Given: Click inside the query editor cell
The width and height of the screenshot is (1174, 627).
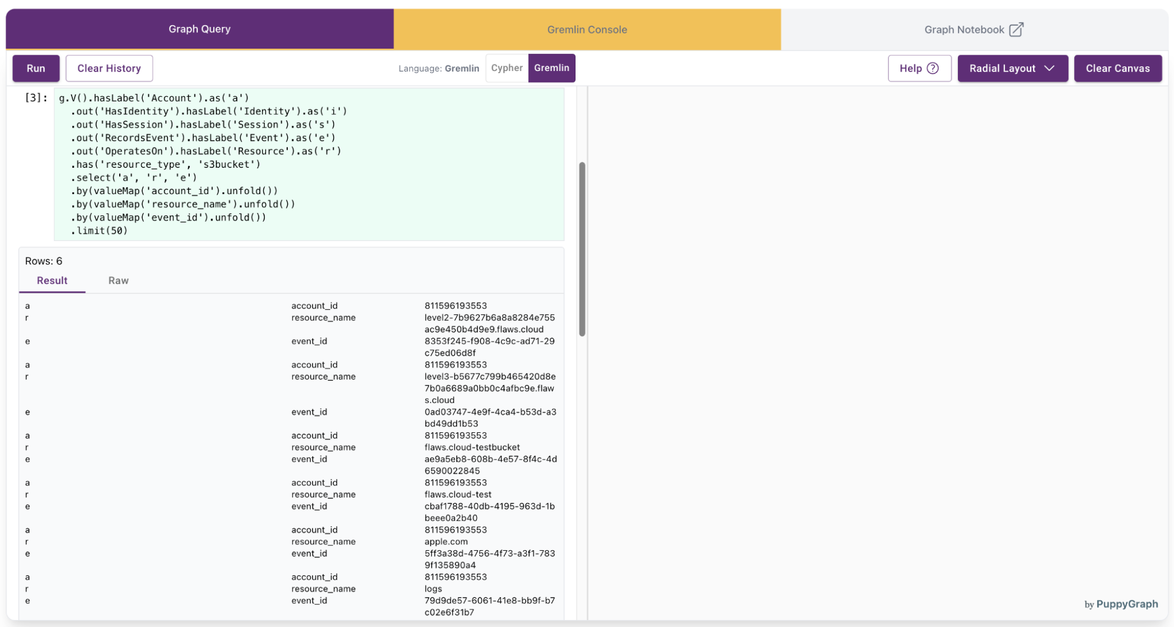Looking at the screenshot, I should pyautogui.click(x=294, y=164).
